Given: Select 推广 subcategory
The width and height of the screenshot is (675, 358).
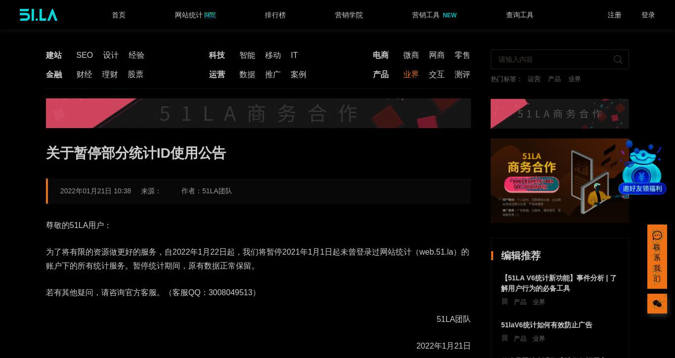Looking at the screenshot, I should [x=273, y=75].
